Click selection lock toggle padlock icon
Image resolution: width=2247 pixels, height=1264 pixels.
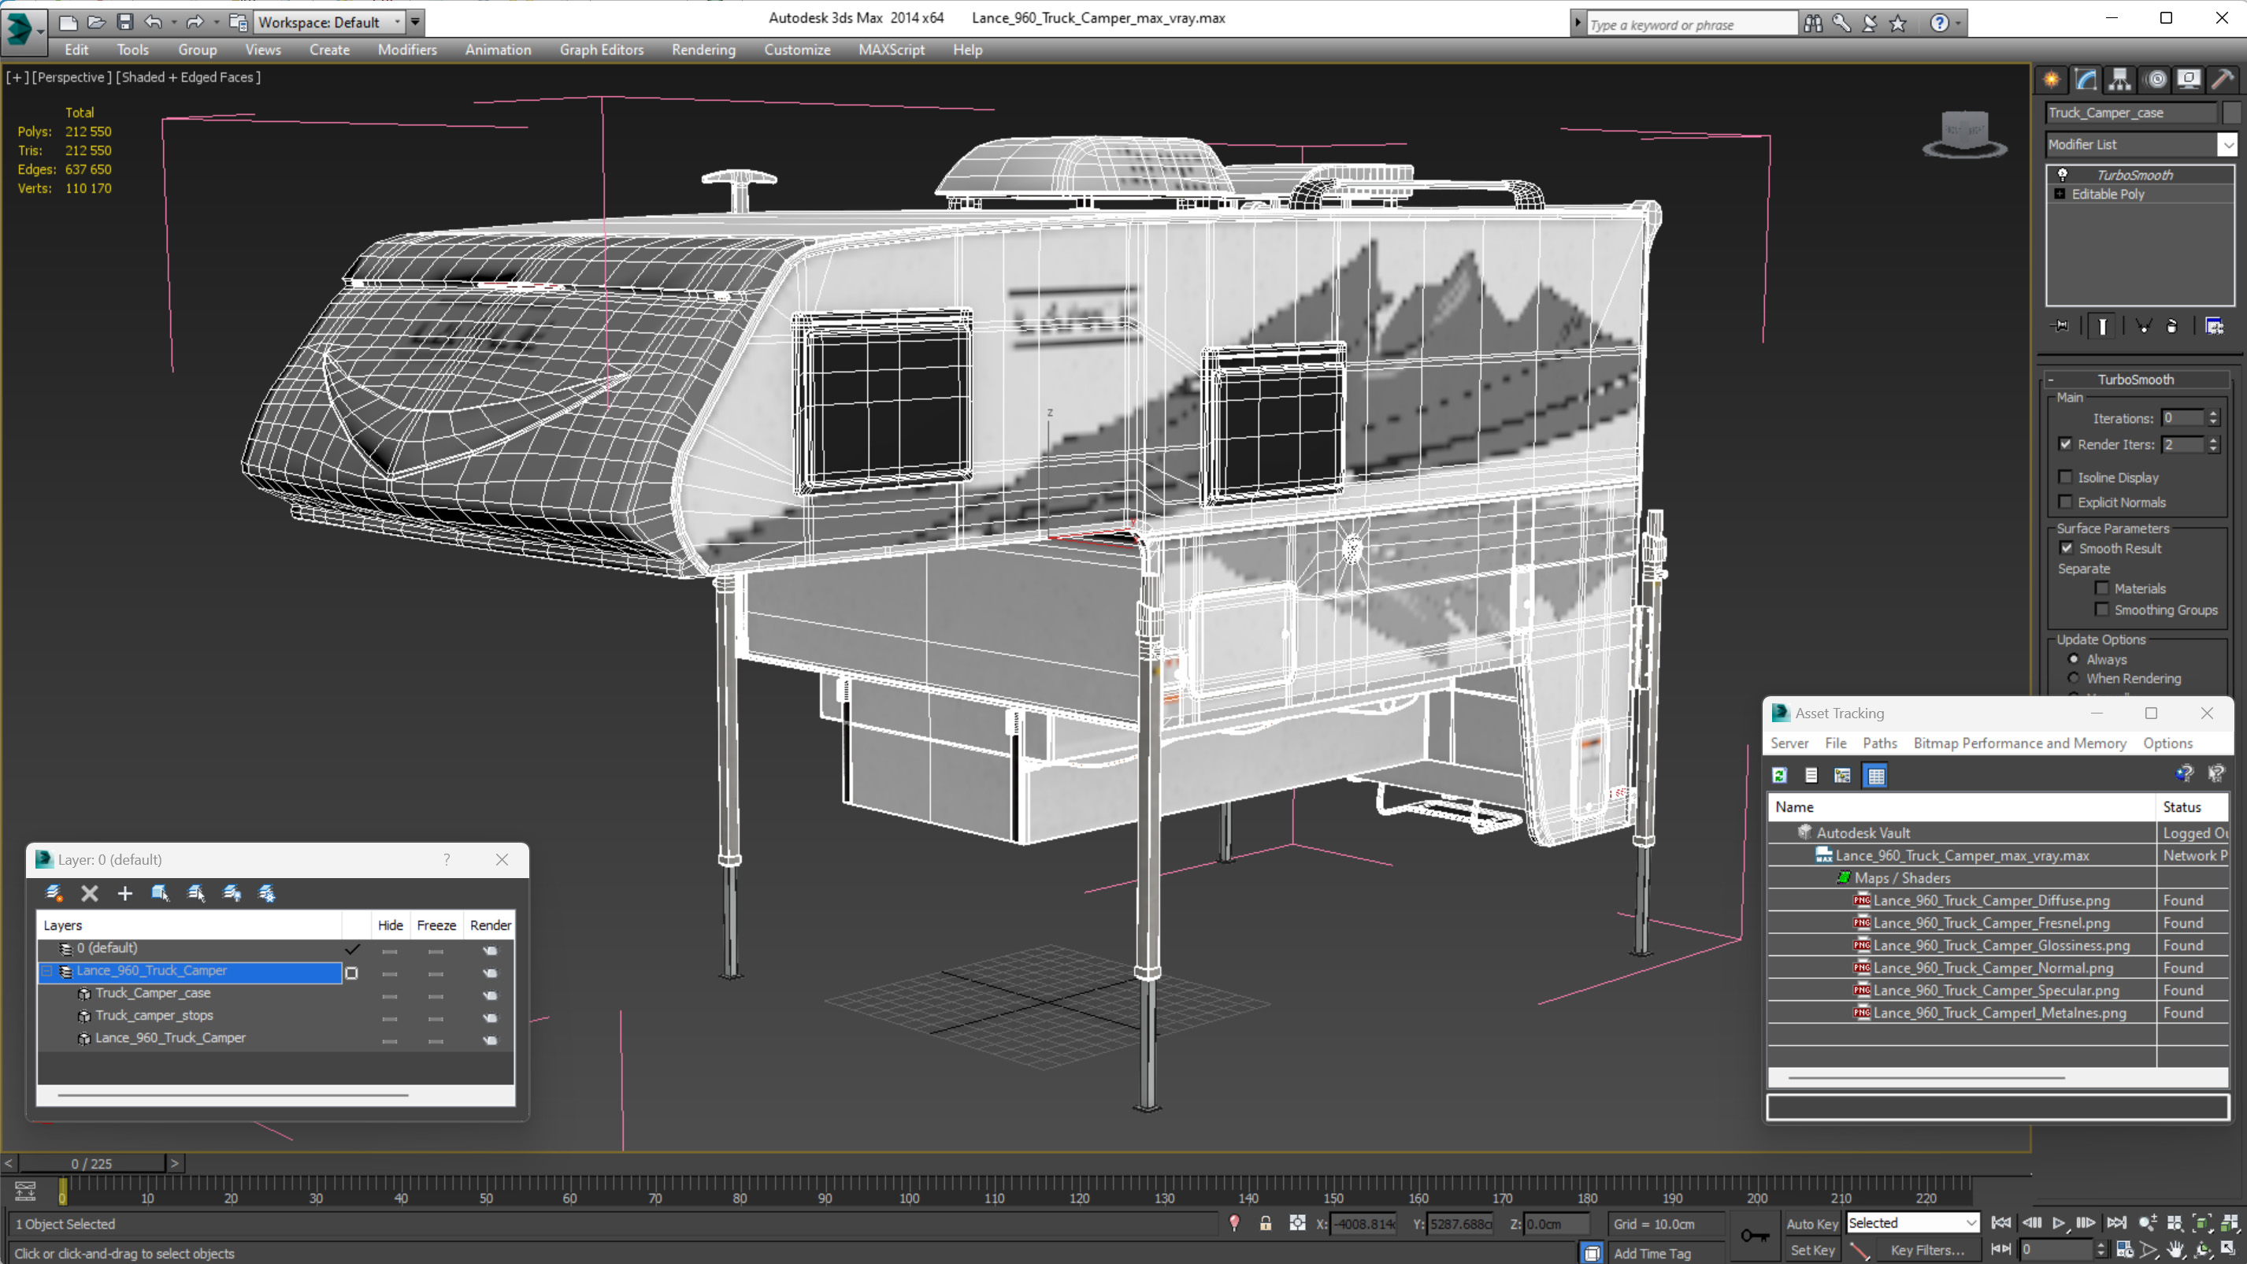tap(1266, 1223)
